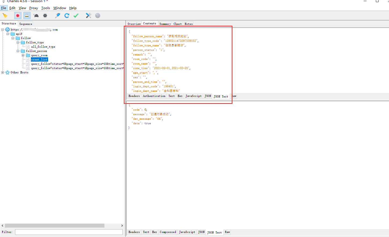Click the "dev_message": "OK" response line
Image resolution: width=389 pixels, height=237 pixels.
point(147,119)
